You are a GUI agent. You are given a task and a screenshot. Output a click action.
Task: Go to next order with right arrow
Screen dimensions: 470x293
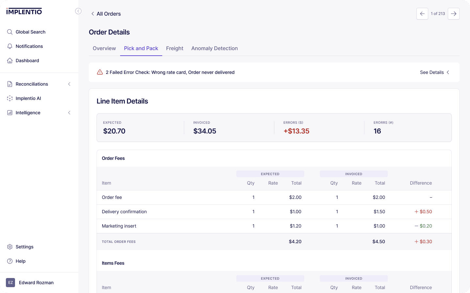(454, 14)
